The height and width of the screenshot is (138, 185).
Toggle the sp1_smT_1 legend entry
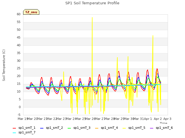pos(24,128)
